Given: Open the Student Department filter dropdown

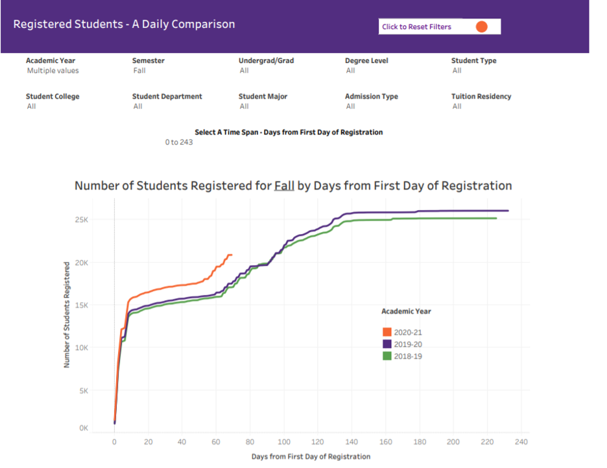Looking at the screenshot, I should tap(138, 106).
